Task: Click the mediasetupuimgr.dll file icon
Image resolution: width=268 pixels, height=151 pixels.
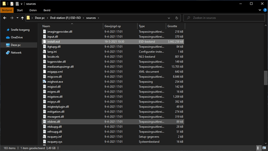Action: [x=44, y=67]
